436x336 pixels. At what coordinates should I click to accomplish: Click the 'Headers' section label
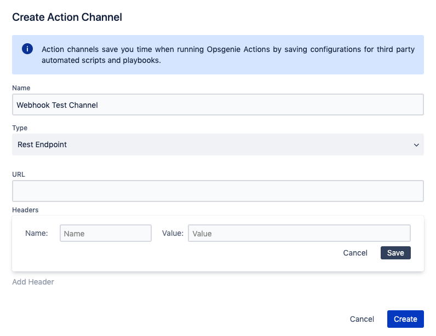(x=25, y=210)
